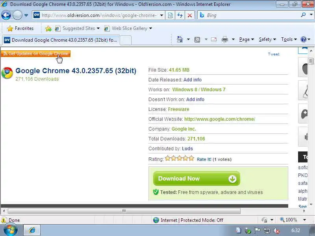
Task: Click the network tray icon
Action: click(x=267, y=231)
